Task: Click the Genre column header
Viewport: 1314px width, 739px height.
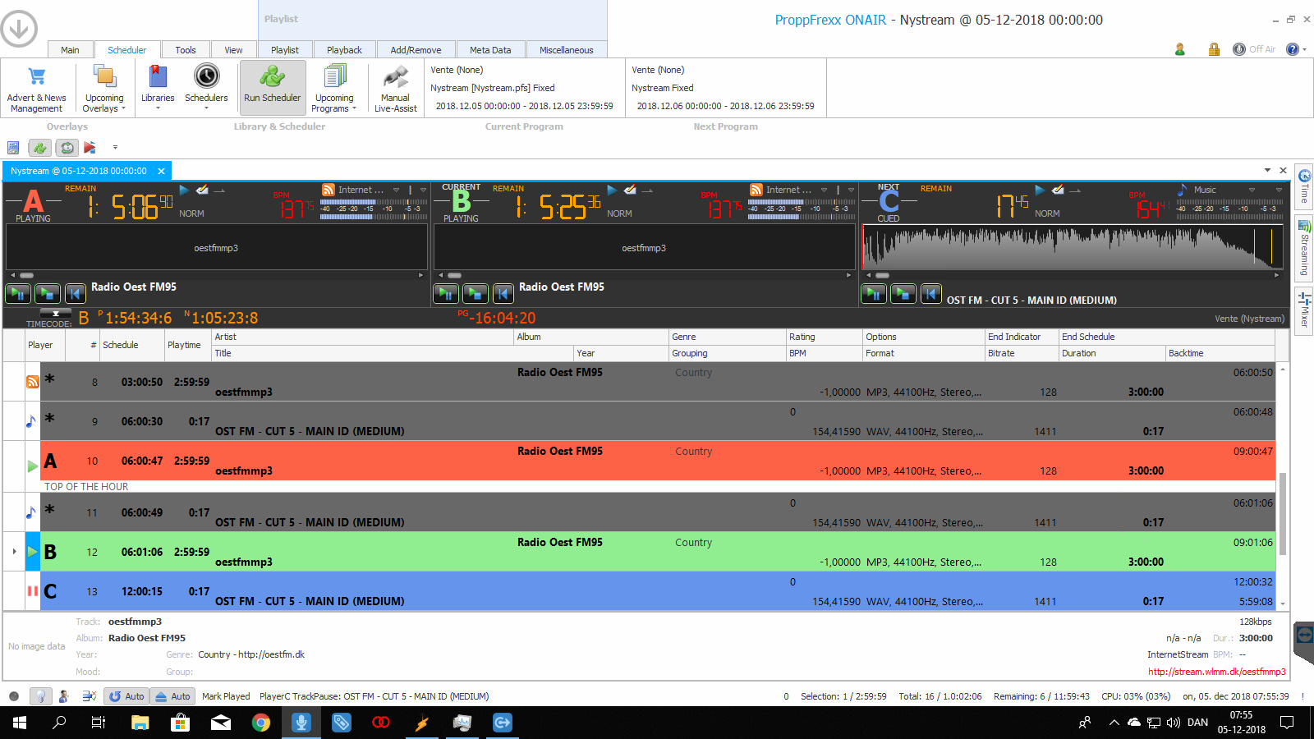Action: pyautogui.click(x=728, y=337)
